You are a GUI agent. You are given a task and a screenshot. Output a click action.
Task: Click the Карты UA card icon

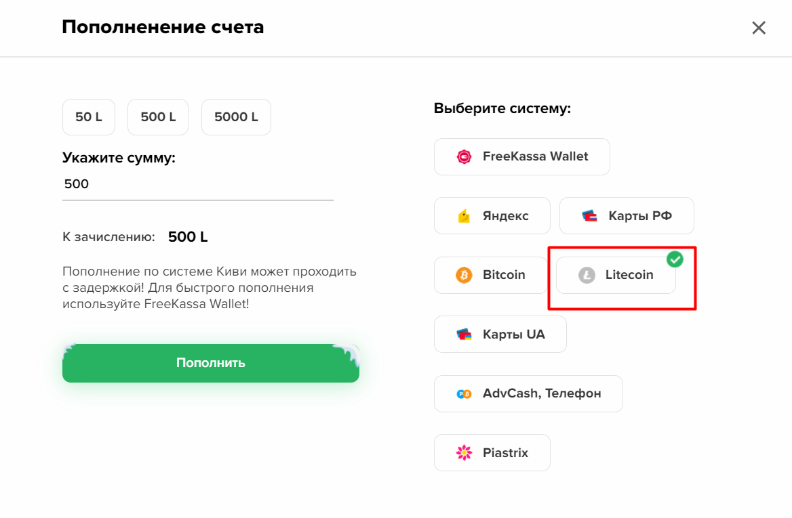coord(464,334)
